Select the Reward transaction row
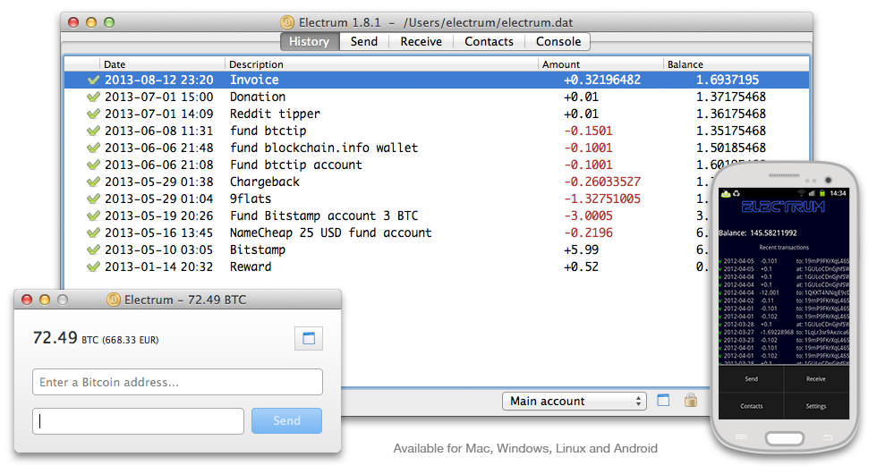Screen dimensions: 877x474 click(388, 267)
